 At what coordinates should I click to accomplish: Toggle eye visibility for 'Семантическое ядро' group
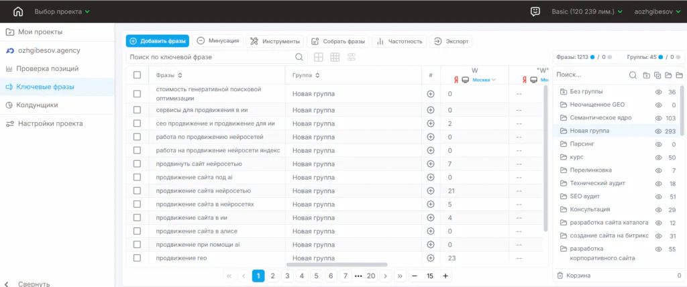[658, 118]
